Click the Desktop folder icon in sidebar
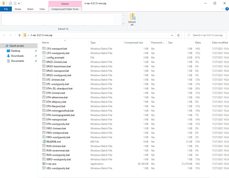The image size is (229, 178). click(x=8, y=51)
